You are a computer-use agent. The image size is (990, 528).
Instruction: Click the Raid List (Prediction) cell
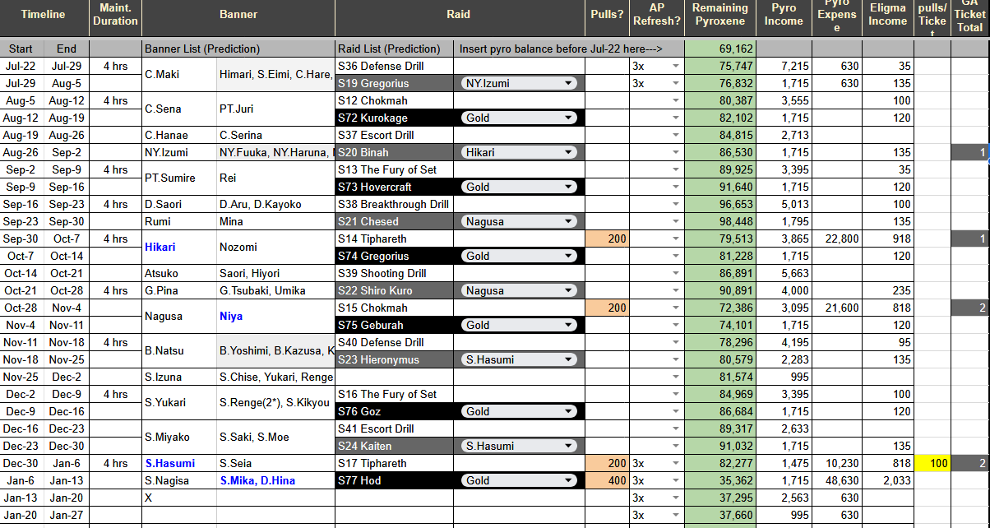coord(395,49)
